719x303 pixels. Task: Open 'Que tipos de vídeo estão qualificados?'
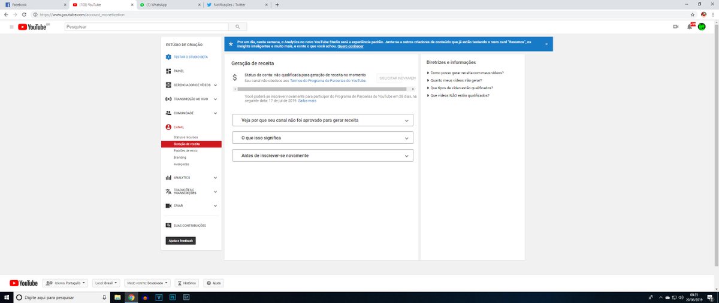(462, 87)
